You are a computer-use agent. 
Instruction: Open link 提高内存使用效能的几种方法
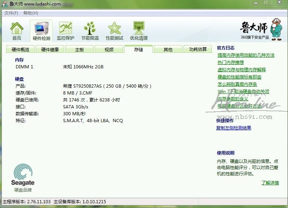246,55
